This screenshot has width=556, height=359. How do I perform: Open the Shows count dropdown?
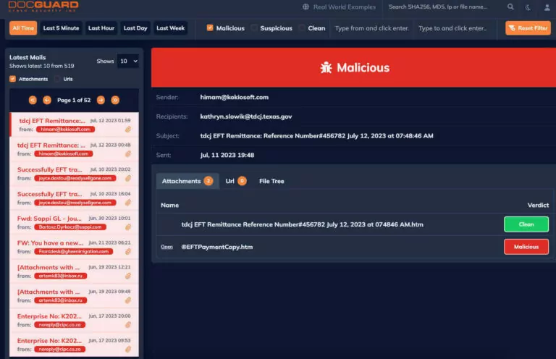128,61
